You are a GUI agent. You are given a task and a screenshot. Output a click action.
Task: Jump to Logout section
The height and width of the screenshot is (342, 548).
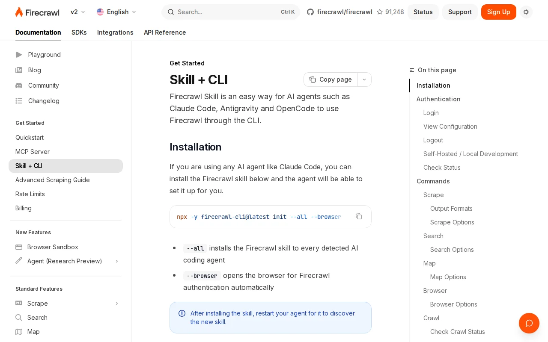[x=433, y=140]
